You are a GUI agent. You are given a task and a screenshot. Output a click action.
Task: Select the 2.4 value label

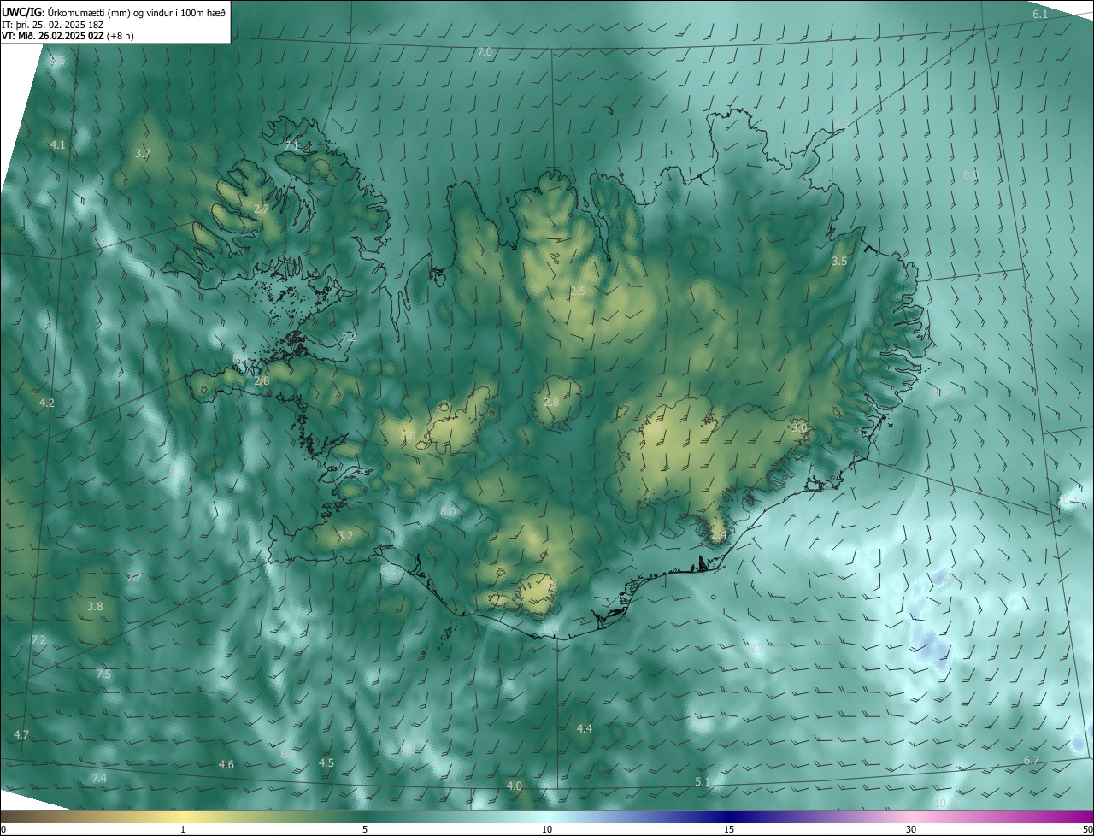coord(719,535)
